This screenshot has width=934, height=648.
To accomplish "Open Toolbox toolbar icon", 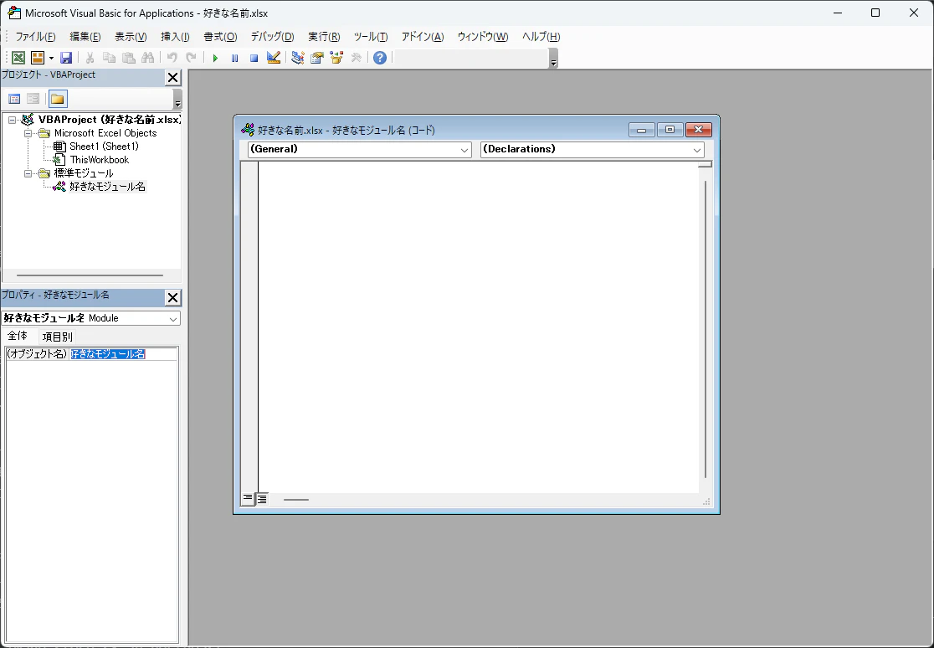I will pyautogui.click(x=357, y=58).
